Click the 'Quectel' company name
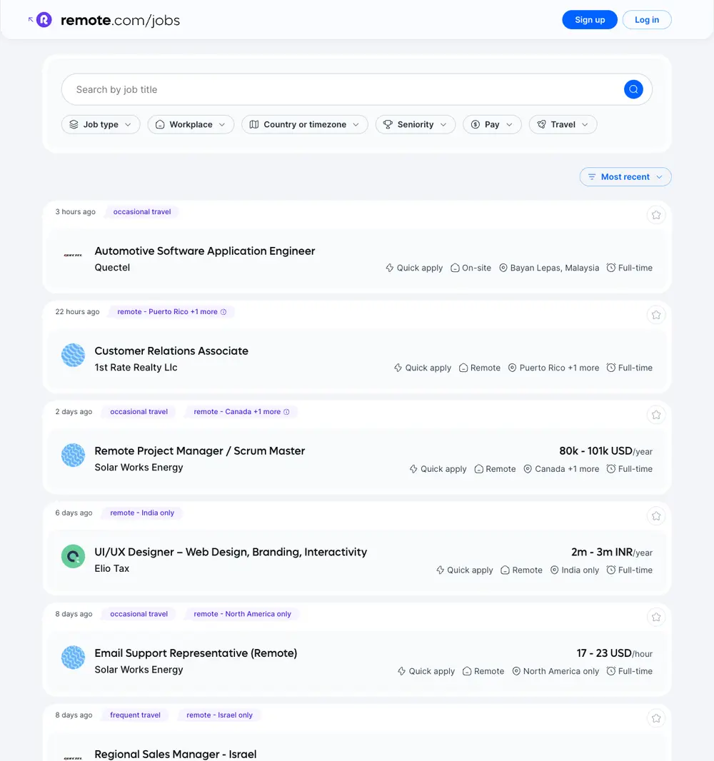The width and height of the screenshot is (714, 761). pyautogui.click(x=112, y=268)
